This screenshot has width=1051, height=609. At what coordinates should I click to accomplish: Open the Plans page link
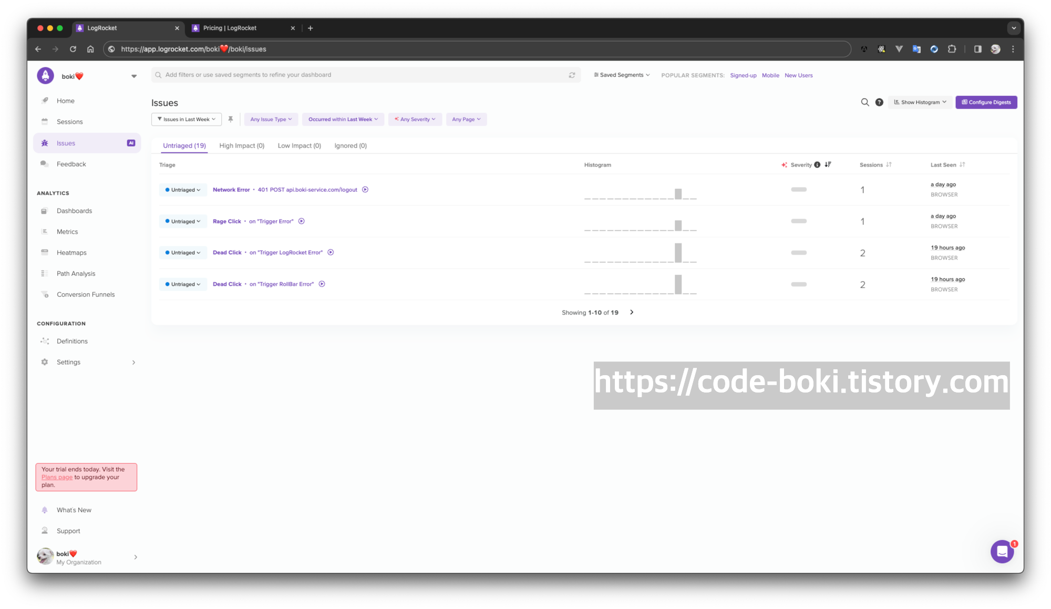(57, 477)
